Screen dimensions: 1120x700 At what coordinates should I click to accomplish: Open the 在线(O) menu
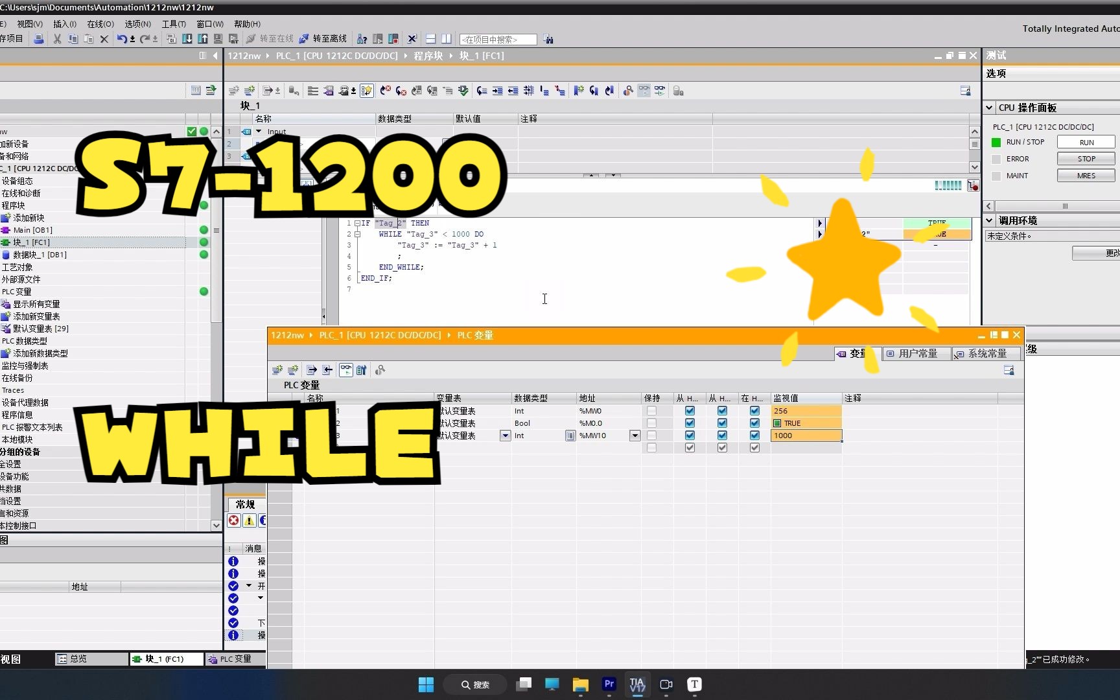pyautogui.click(x=100, y=24)
